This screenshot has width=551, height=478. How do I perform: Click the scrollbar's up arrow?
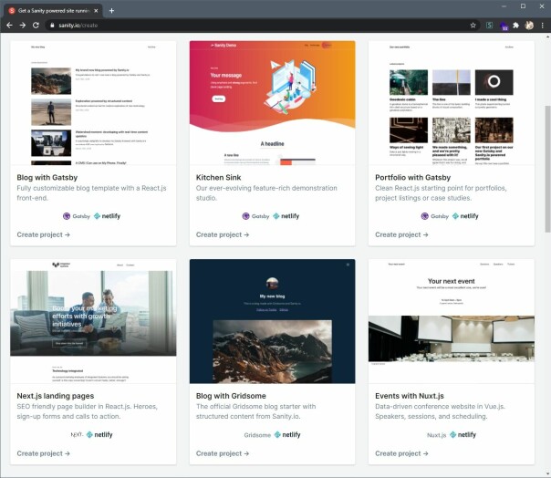[x=547, y=36]
